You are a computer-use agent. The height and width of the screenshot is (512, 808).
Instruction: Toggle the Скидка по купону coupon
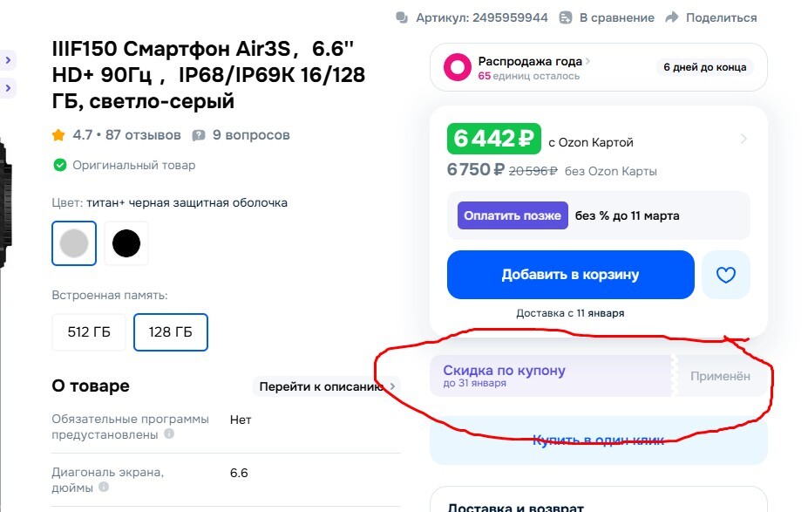coord(600,376)
